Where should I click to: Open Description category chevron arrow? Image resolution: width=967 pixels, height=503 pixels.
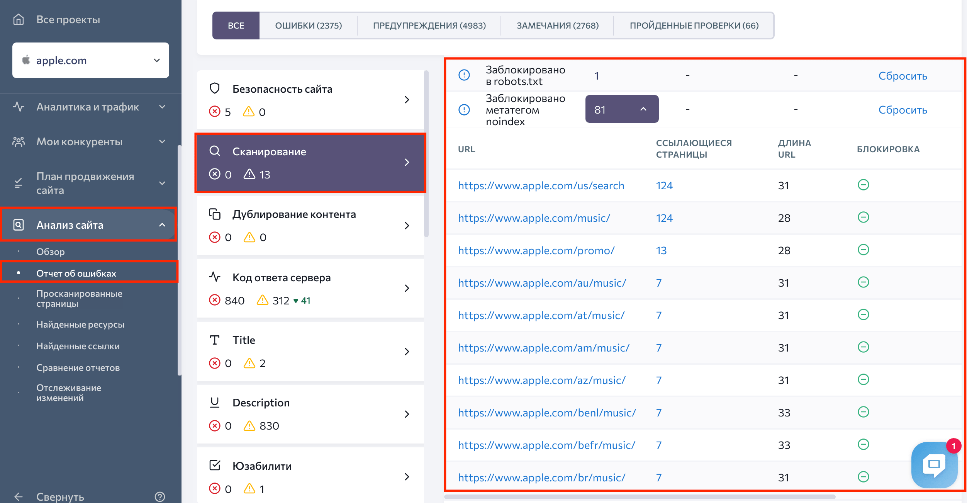pos(407,414)
